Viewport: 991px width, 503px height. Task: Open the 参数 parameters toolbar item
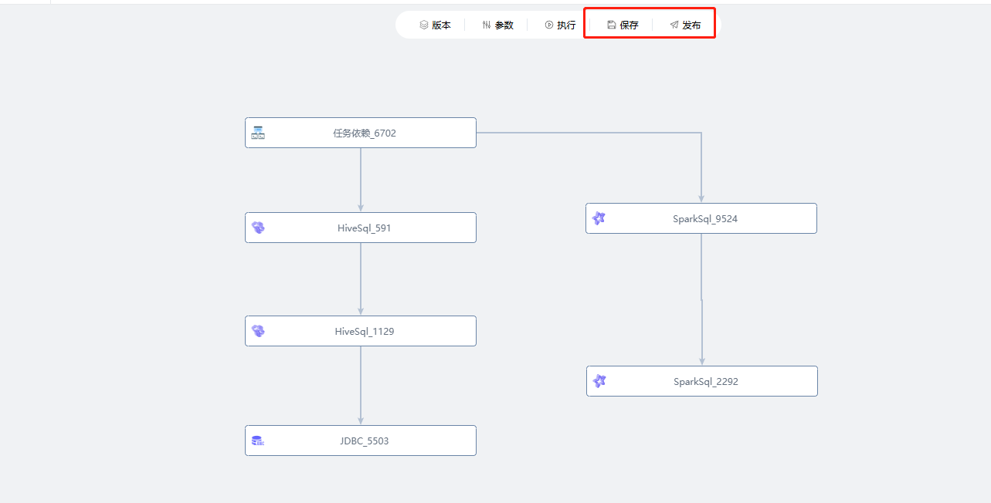[497, 25]
